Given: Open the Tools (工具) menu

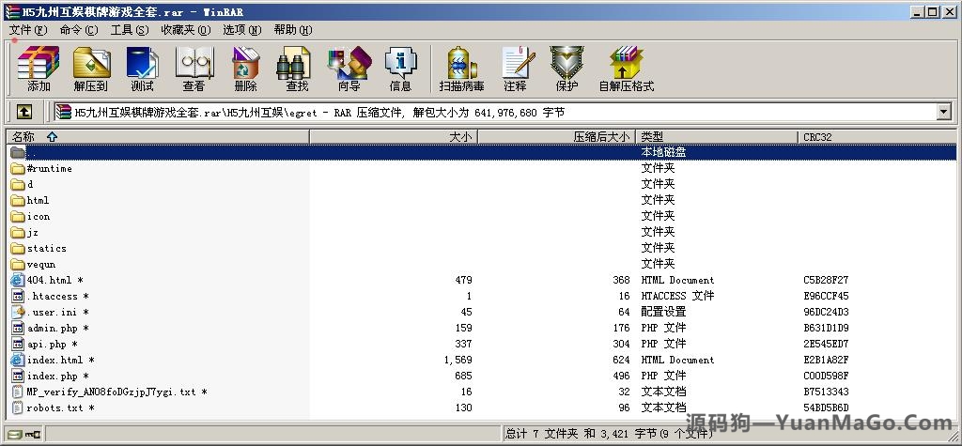Looking at the screenshot, I should 130,29.
